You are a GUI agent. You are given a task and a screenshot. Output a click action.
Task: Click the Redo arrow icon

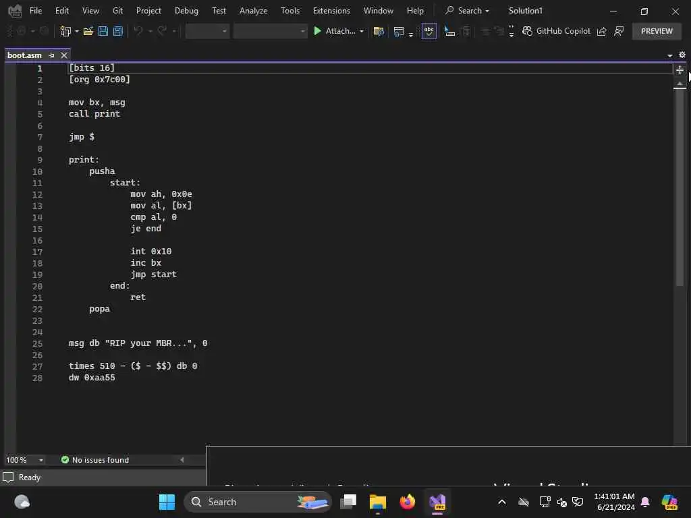coord(162,31)
